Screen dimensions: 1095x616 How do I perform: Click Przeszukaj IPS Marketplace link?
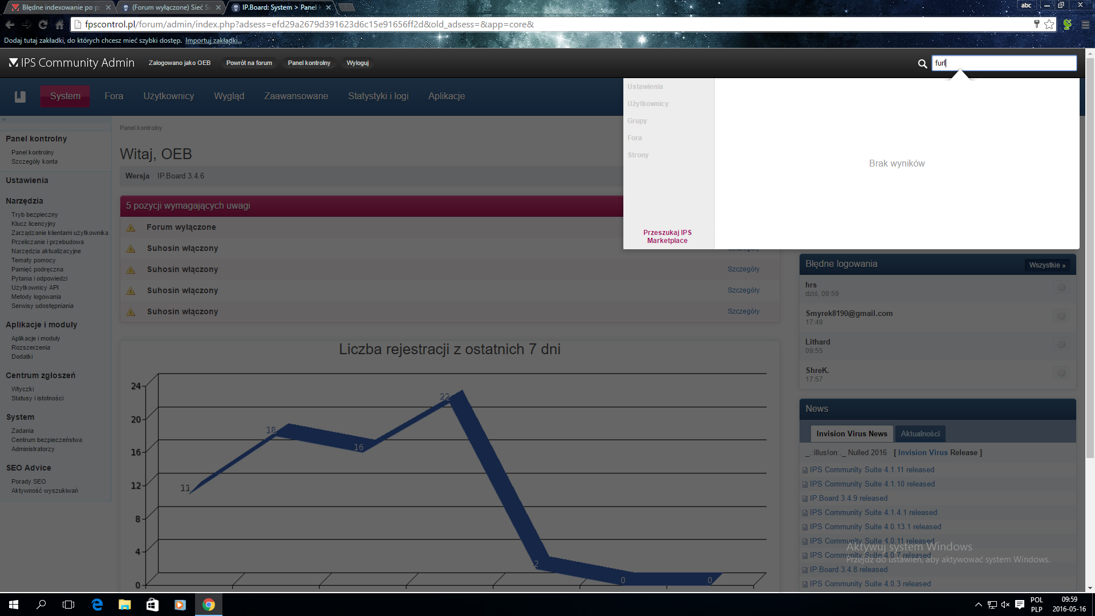pos(667,237)
